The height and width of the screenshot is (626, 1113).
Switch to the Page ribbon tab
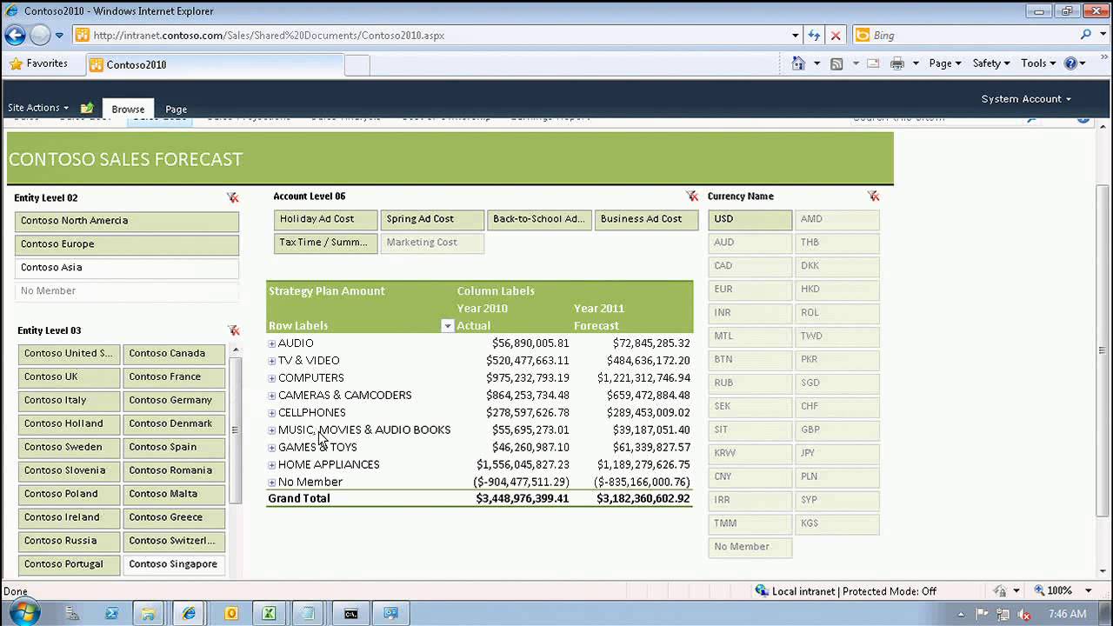pyautogui.click(x=176, y=110)
